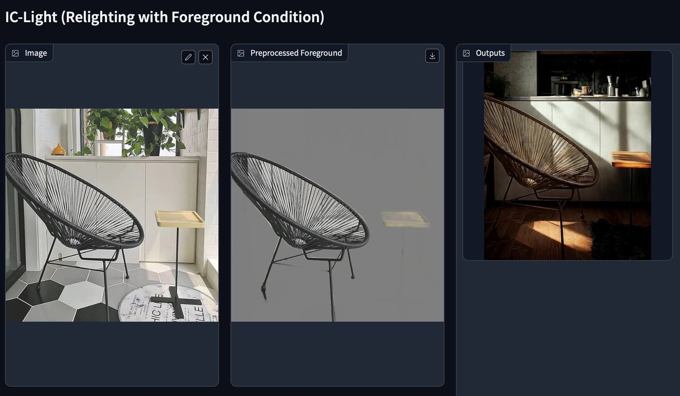Click the faded side table in foreground preview
This screenshot has width=680, height=396.
point(405,219)
